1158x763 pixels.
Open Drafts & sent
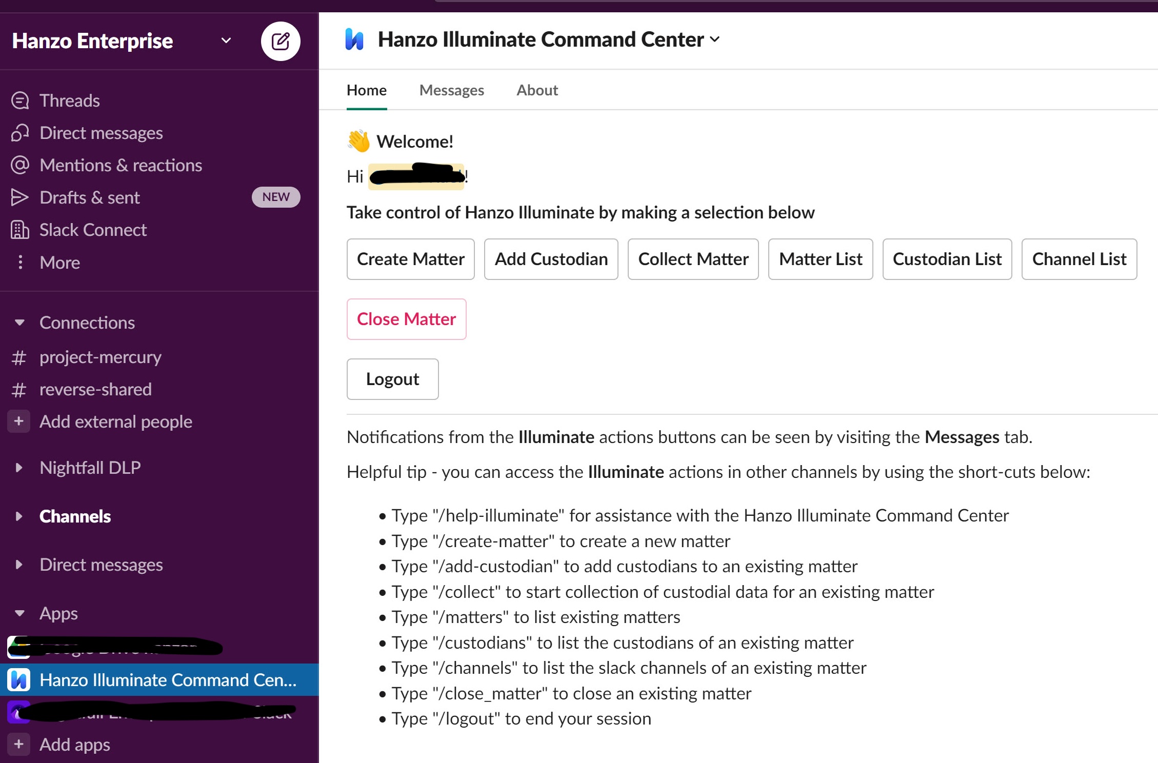click(x=89, y=197)
